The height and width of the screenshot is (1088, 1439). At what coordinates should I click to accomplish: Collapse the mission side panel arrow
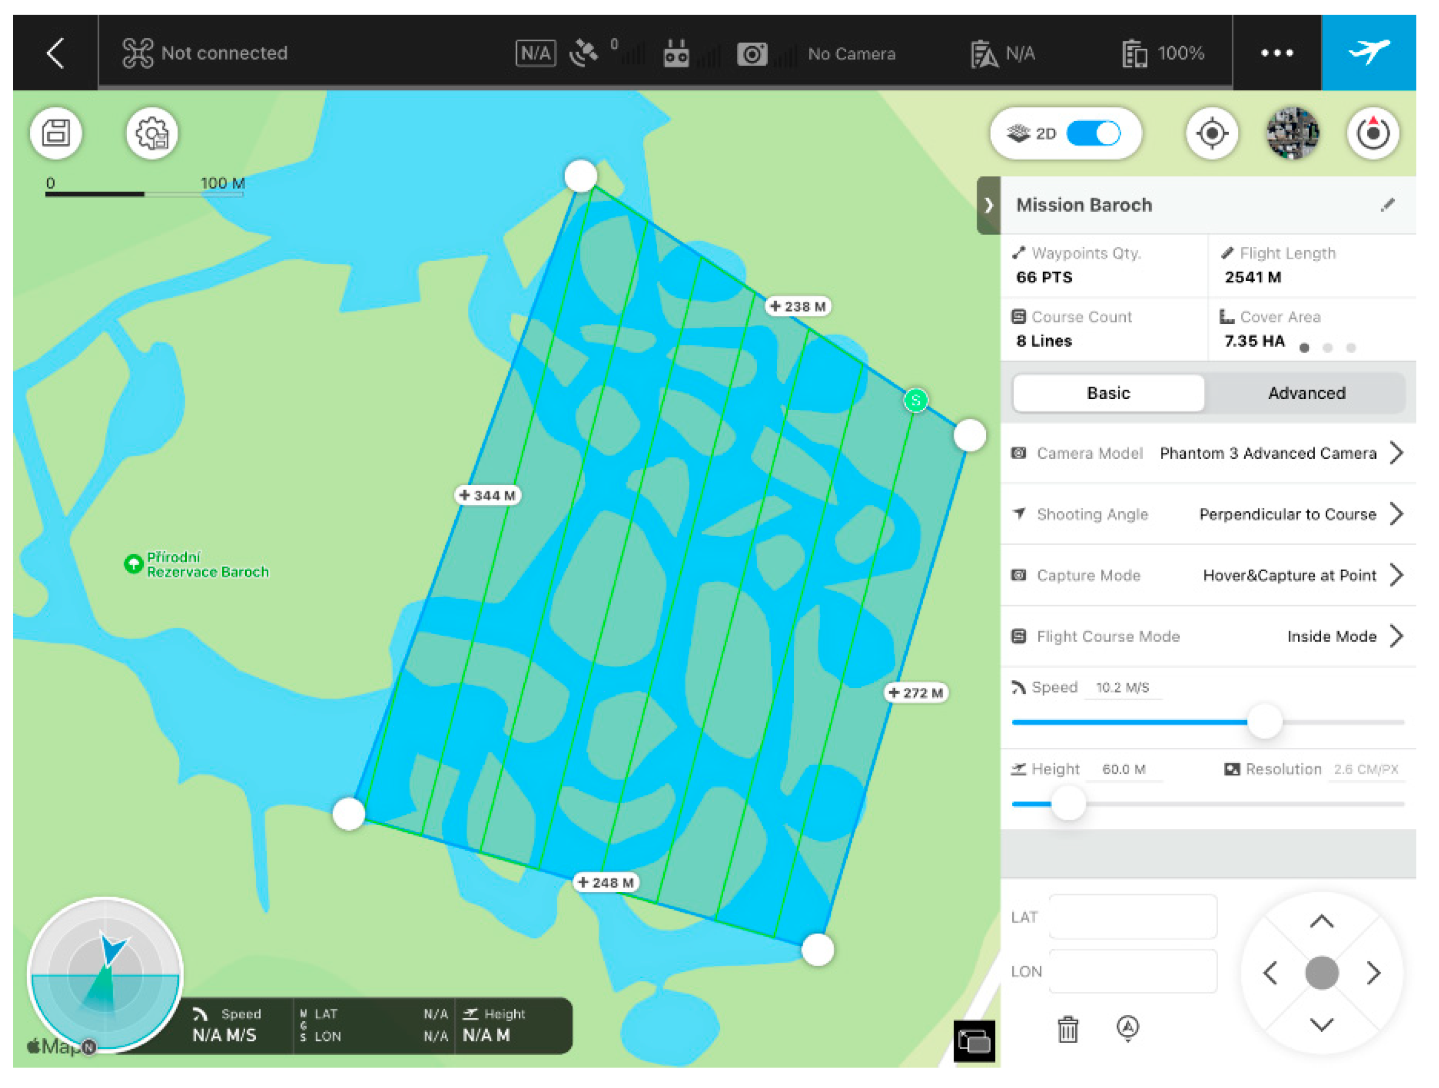[989, 205]
